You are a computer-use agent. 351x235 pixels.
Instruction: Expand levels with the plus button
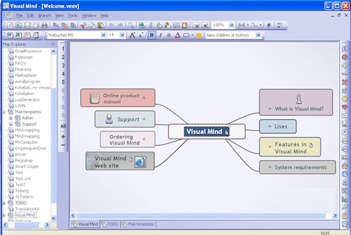[63, 137]
